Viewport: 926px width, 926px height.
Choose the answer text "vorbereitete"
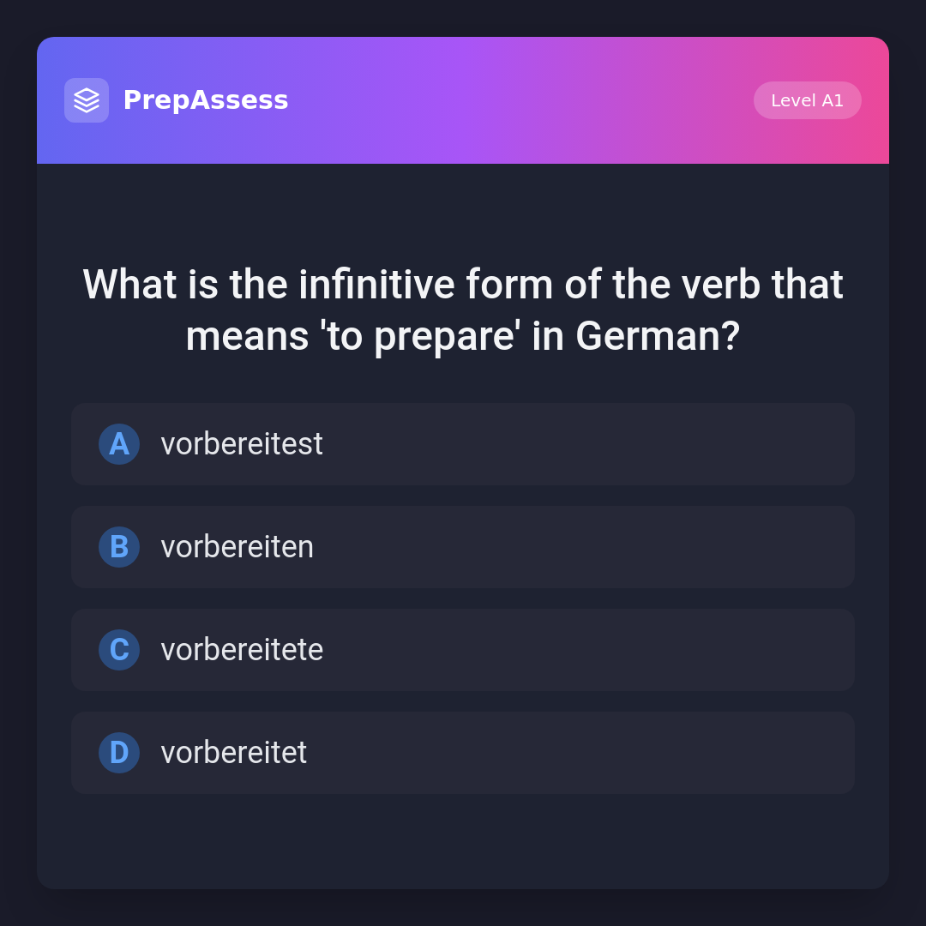(242, 650)
